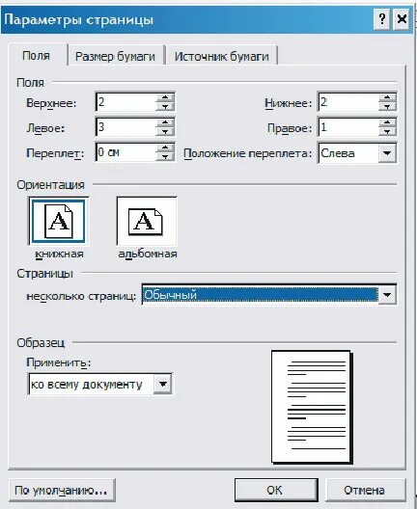
Task: Click the page preview sample thumbnail
Action: (x=312, y=406)
